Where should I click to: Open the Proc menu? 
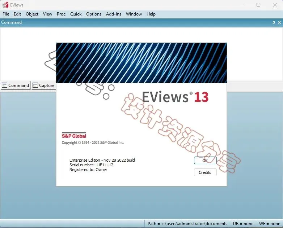tap(61, 14)
